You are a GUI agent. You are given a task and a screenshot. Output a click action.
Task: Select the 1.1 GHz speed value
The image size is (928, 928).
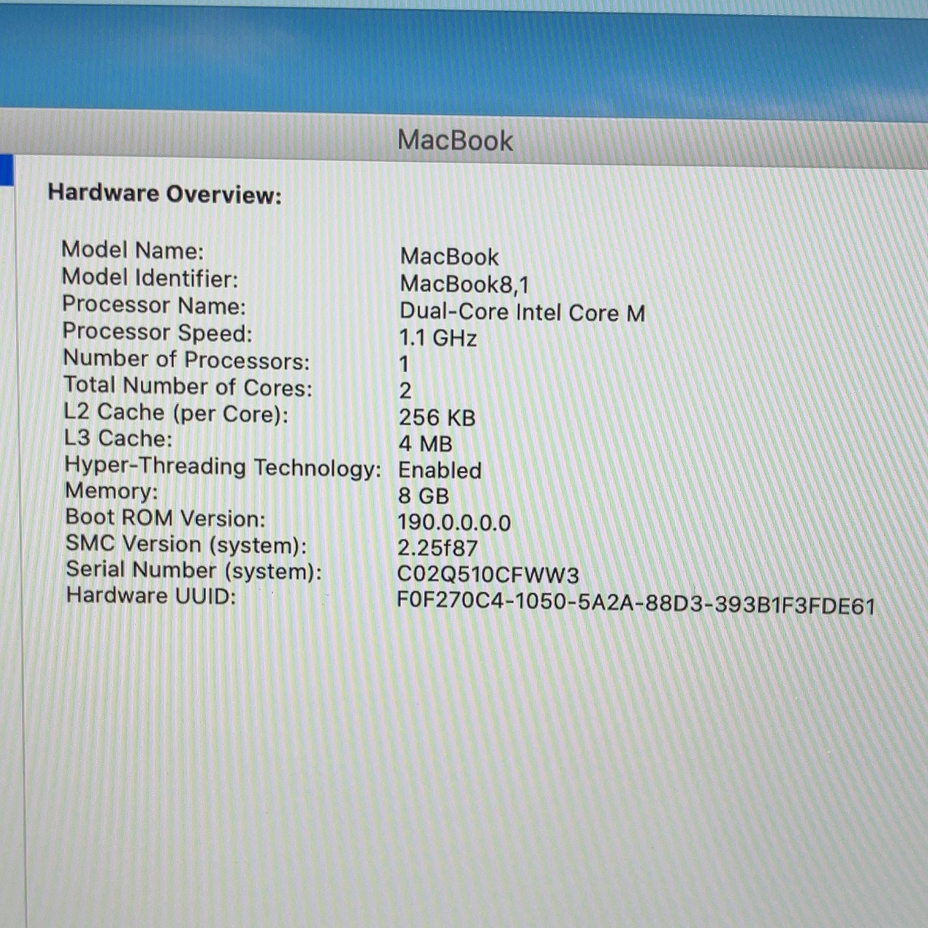(x=438, y=338)
